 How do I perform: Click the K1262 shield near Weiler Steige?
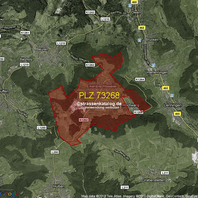pyautogui.click(x=90, y=65)
